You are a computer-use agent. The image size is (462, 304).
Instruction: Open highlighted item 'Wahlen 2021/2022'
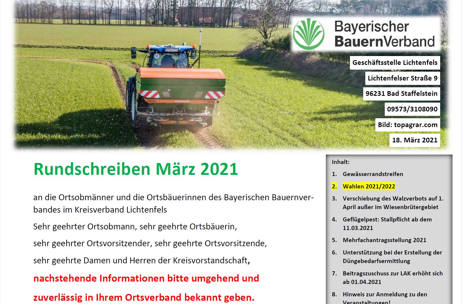pyautogui.click(x=369, y=186)
